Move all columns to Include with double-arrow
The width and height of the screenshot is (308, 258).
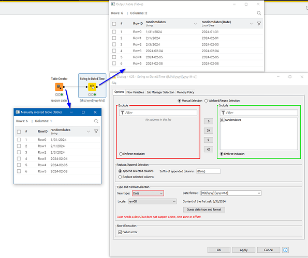tap(209, 131)
